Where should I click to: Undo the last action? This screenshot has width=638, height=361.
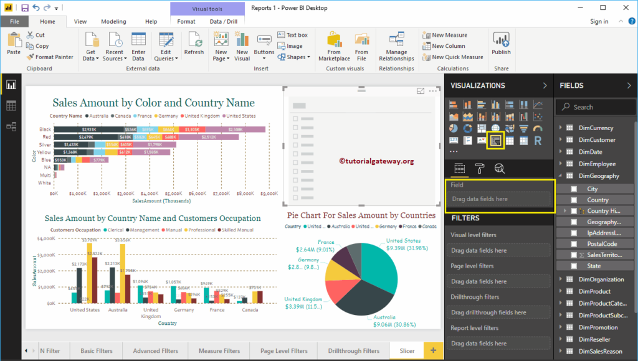pyautogui.click(x=36, y=7)
